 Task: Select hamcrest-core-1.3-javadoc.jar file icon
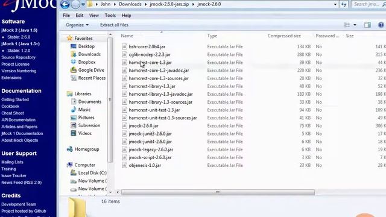click(124, 71)
